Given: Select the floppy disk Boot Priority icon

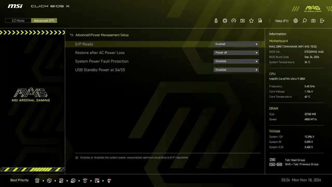Looking at the screenshot, I should tap(97, 181).
